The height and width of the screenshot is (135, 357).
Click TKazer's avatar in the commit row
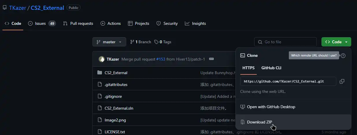pyautogui.click(x=102, y=59)
